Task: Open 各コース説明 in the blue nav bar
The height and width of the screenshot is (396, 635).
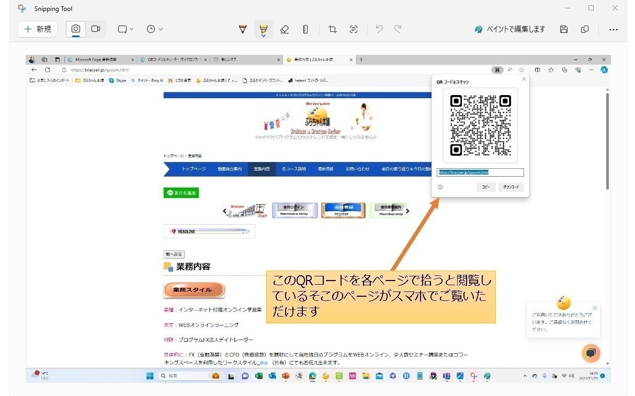Action: [x=294, y=169]
